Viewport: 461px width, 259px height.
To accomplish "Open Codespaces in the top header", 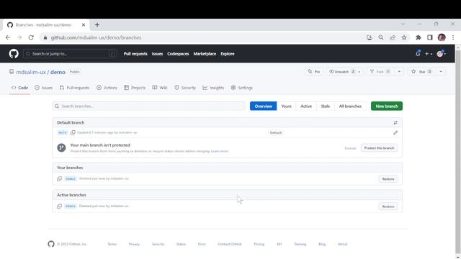I will 178,54.
